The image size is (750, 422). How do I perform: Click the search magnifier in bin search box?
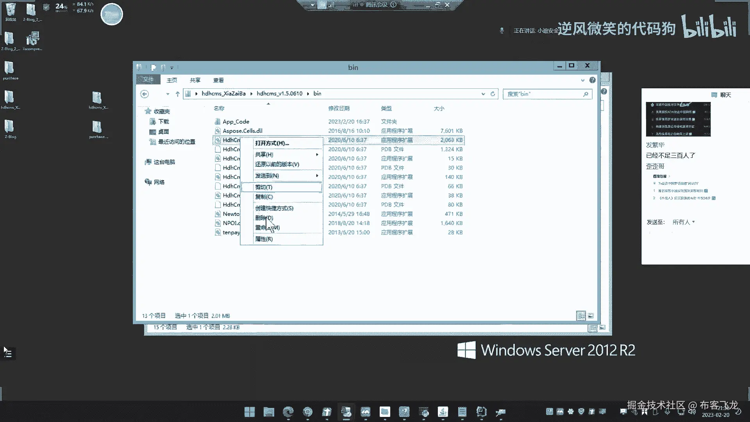(x=586, y=94)
